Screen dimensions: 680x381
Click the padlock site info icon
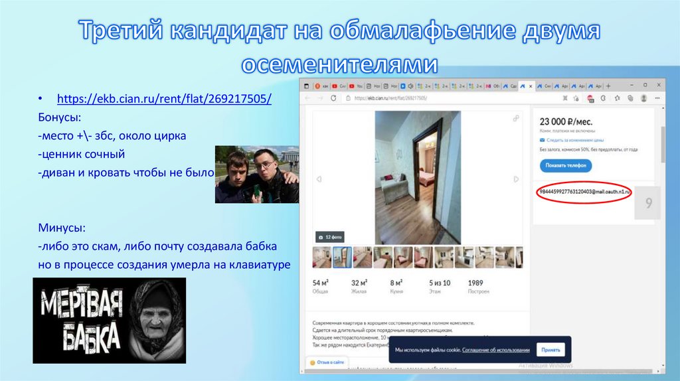[348, 98]
